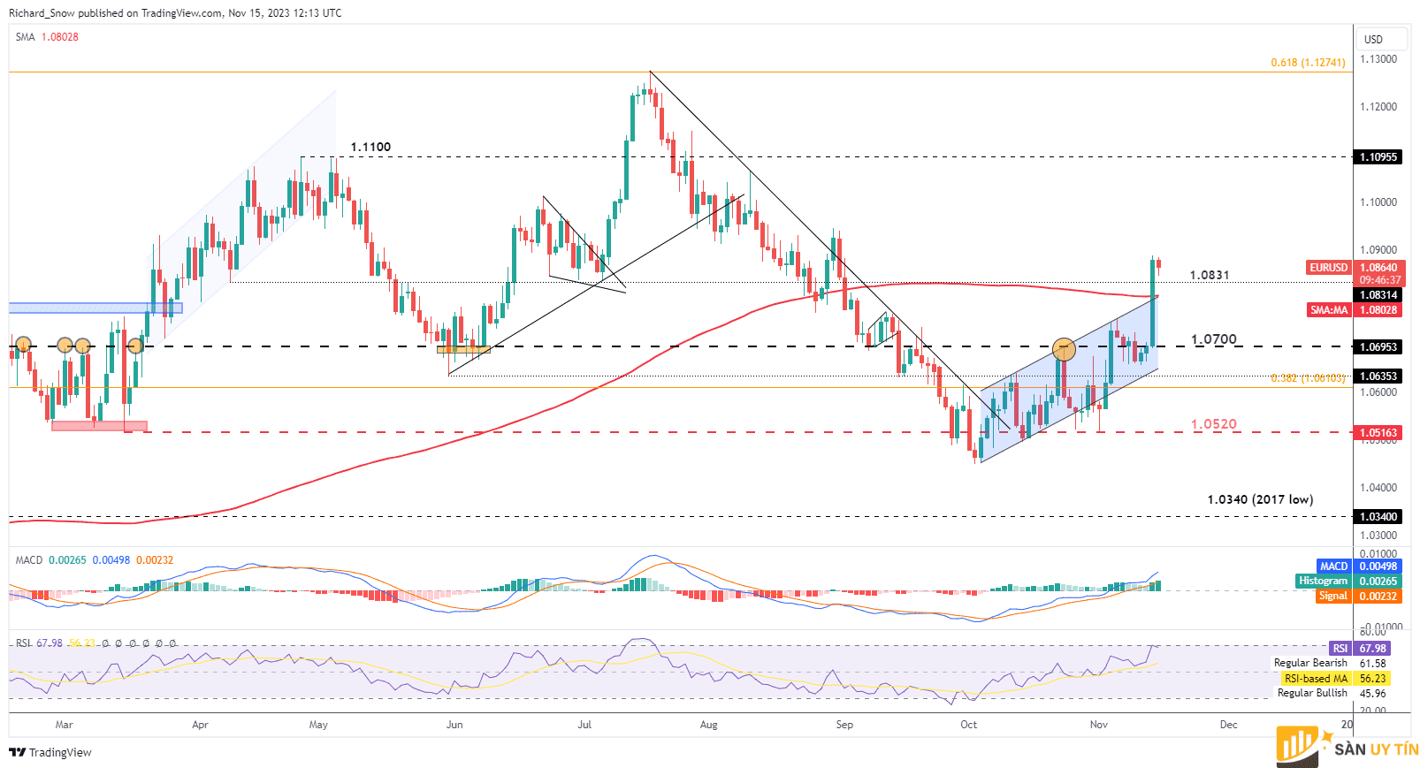Click the SMA value 1.08028 in legend
This screenshot has height=768, width=1420.
click(60, 37)
